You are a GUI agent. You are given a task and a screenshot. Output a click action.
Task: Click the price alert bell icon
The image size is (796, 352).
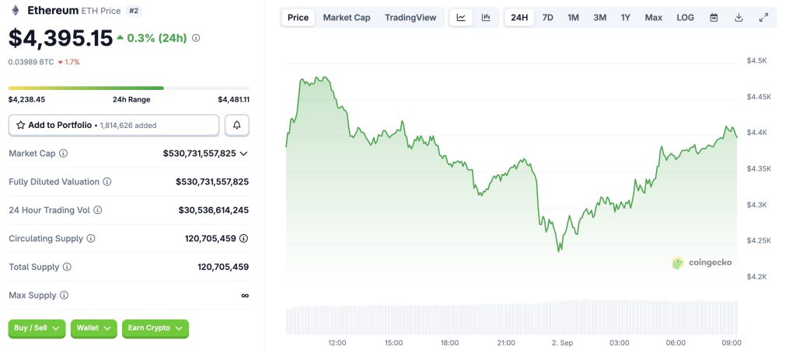[237, 125]
